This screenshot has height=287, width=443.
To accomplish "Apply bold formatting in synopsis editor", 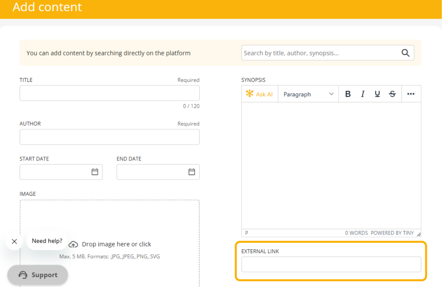I will pos(348,94).
